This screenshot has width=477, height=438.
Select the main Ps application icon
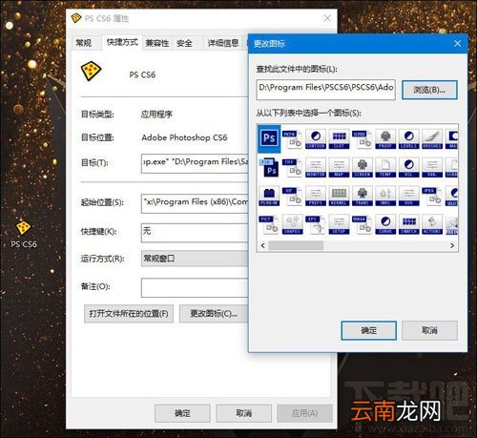pyautogui.click(x=269, y=138)
